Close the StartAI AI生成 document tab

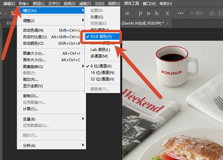pyautogui.click(x=167, y=23)
